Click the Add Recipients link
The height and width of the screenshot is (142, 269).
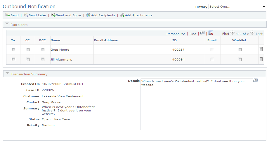pos(103,15)
